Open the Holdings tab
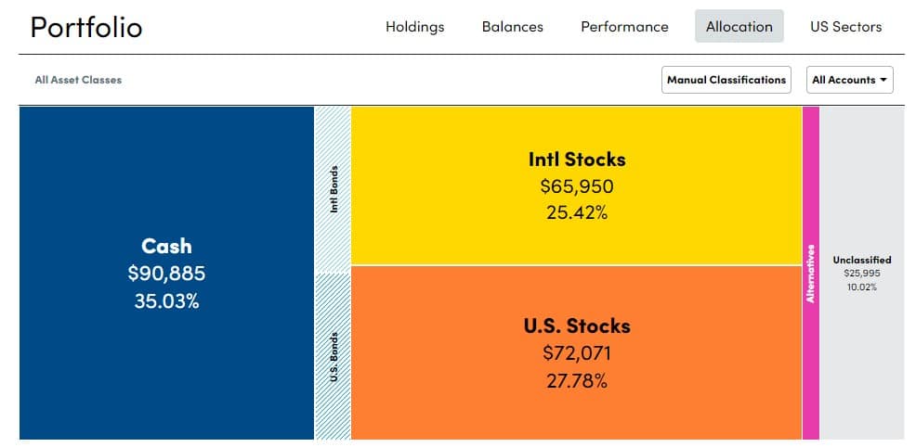The width and height of the screenshot is (916, 447). (414, 27)
